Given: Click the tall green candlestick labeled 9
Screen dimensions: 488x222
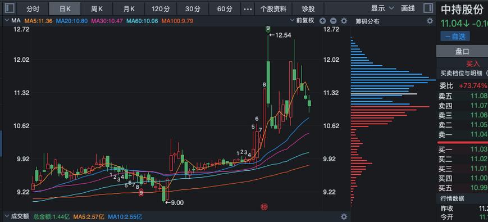Looking at the screenshot, I should [268, 82].
